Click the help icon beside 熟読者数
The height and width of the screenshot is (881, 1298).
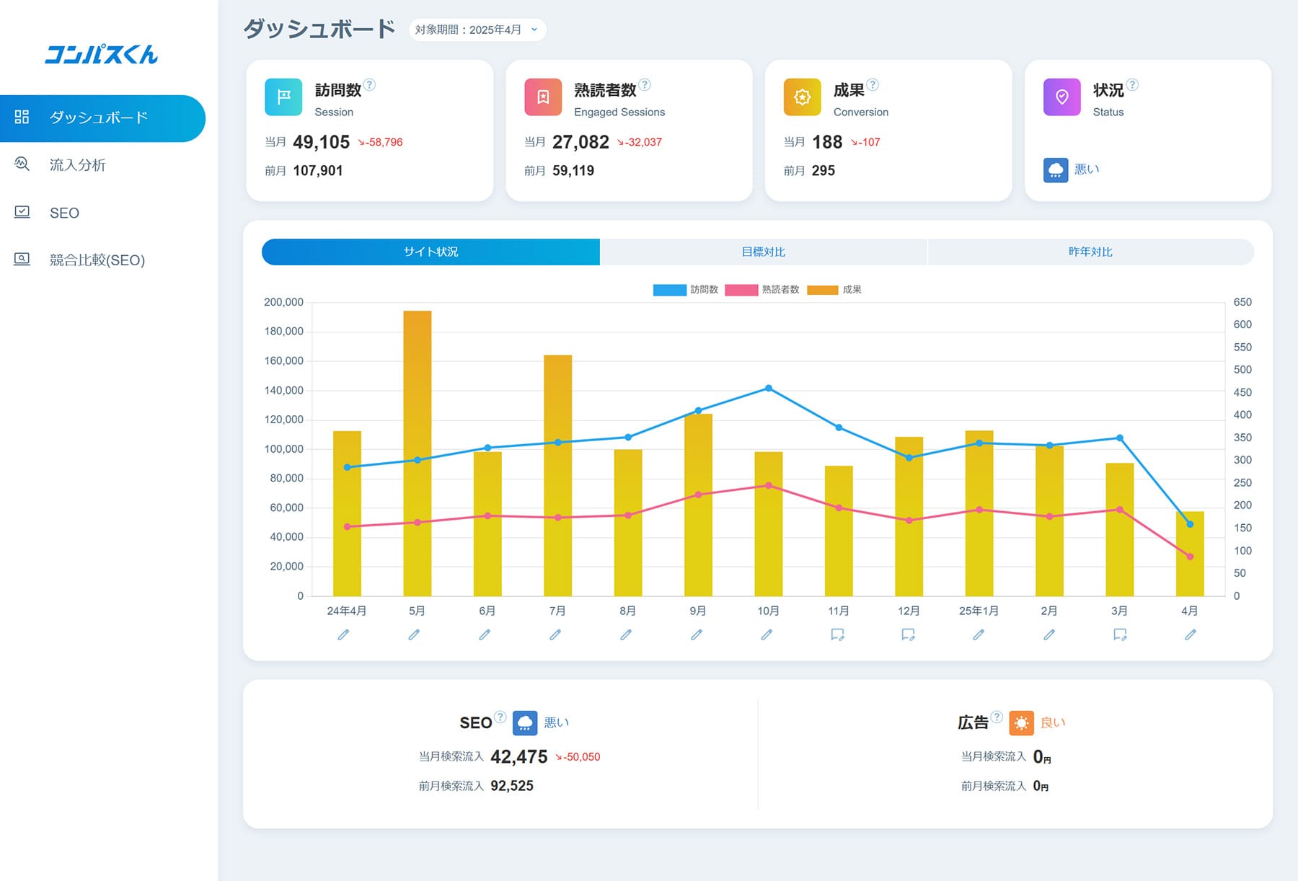coord(645,84)
